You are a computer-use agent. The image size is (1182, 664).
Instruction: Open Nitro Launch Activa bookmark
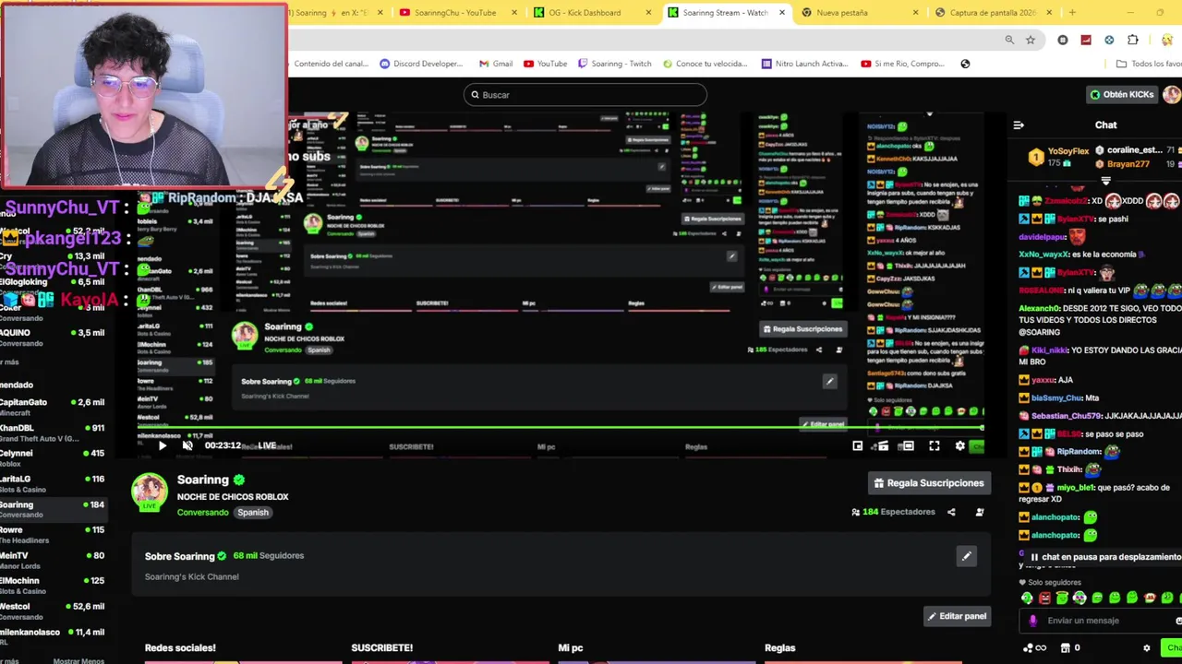coord(804,64)
